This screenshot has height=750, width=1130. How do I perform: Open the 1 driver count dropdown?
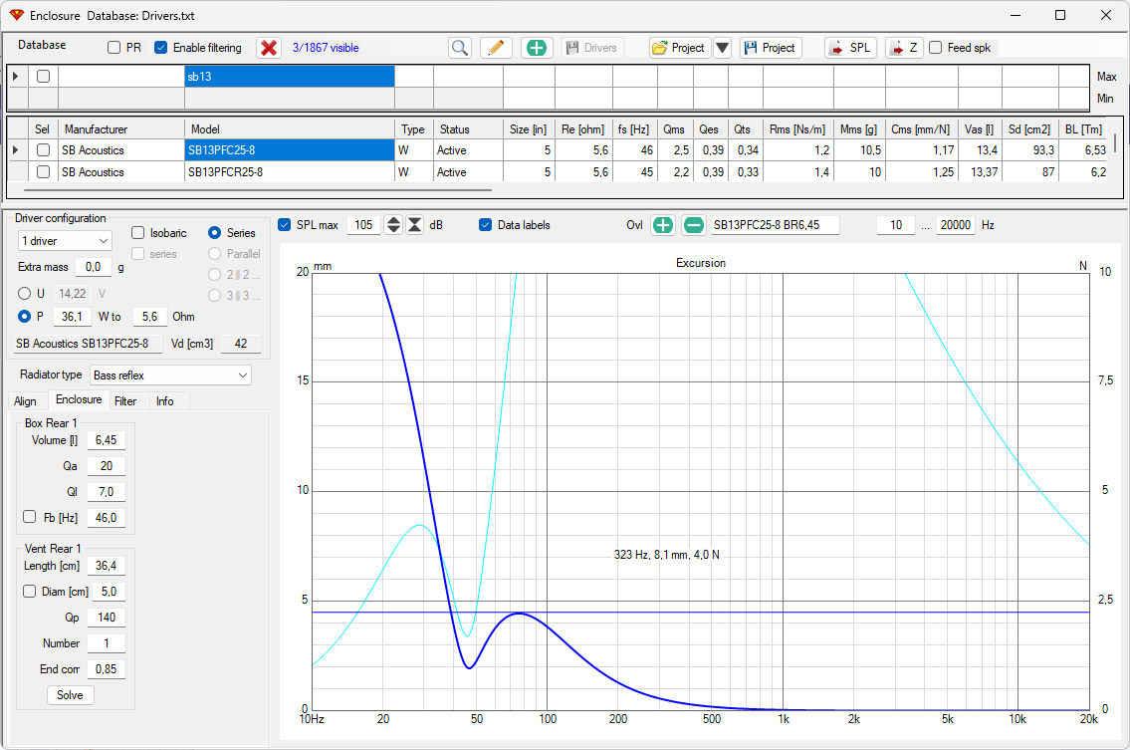pos(65,241)
